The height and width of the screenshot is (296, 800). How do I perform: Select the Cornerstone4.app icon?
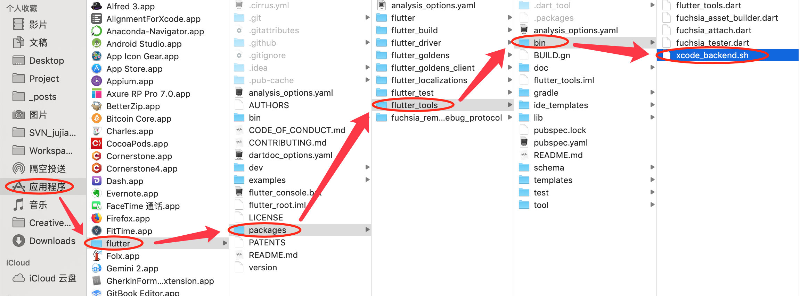click(x=96, y=168)
